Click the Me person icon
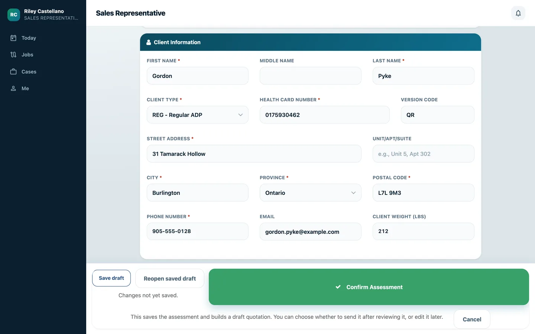Screen dimensions: 535x334 click(13, 88)
